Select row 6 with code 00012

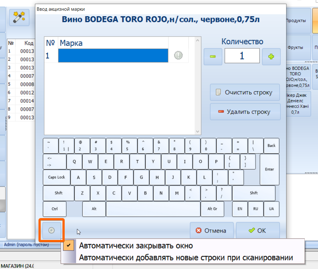pyautogui.click(x=21, y=93)
